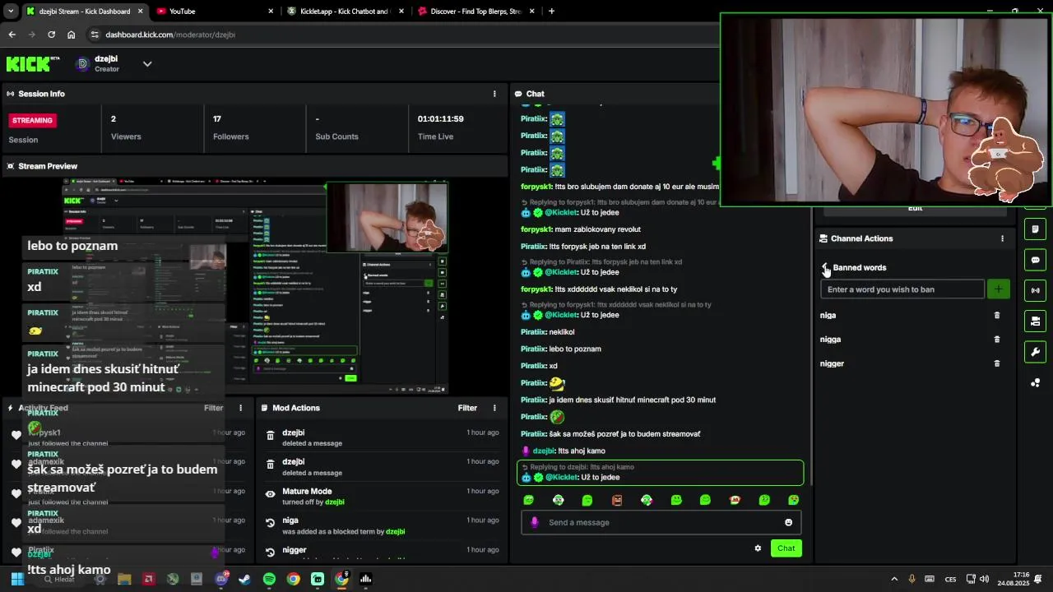Open a new browser tab
The width and height of the screenshot is (1053, 592).
(x=551, y=12)
